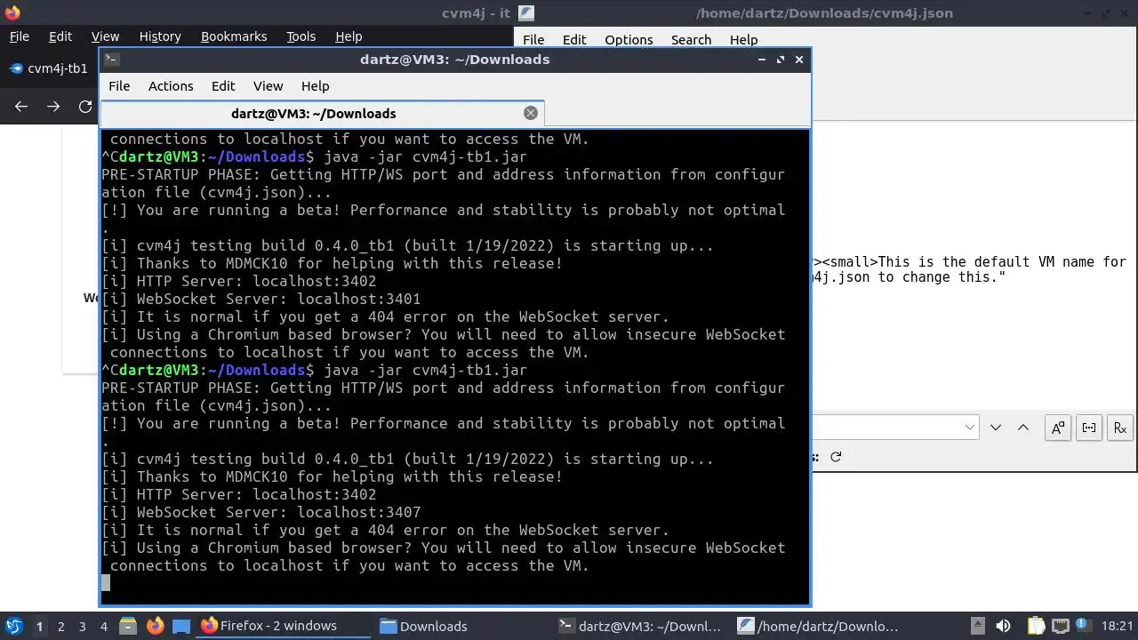Open Firefox Bookmarks menu

234,36
